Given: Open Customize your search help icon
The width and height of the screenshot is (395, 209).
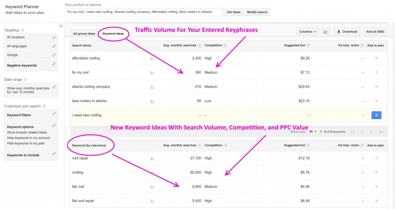Looking at the screenshot, I should (44, 106).
